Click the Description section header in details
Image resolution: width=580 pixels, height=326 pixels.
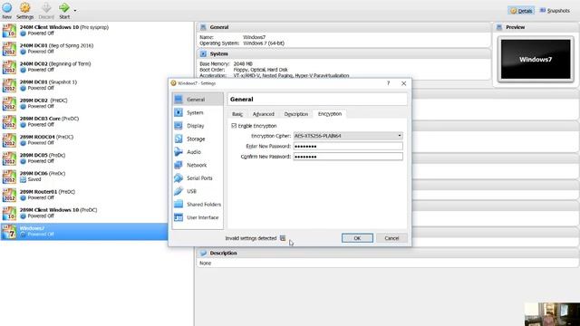[387, 254]
